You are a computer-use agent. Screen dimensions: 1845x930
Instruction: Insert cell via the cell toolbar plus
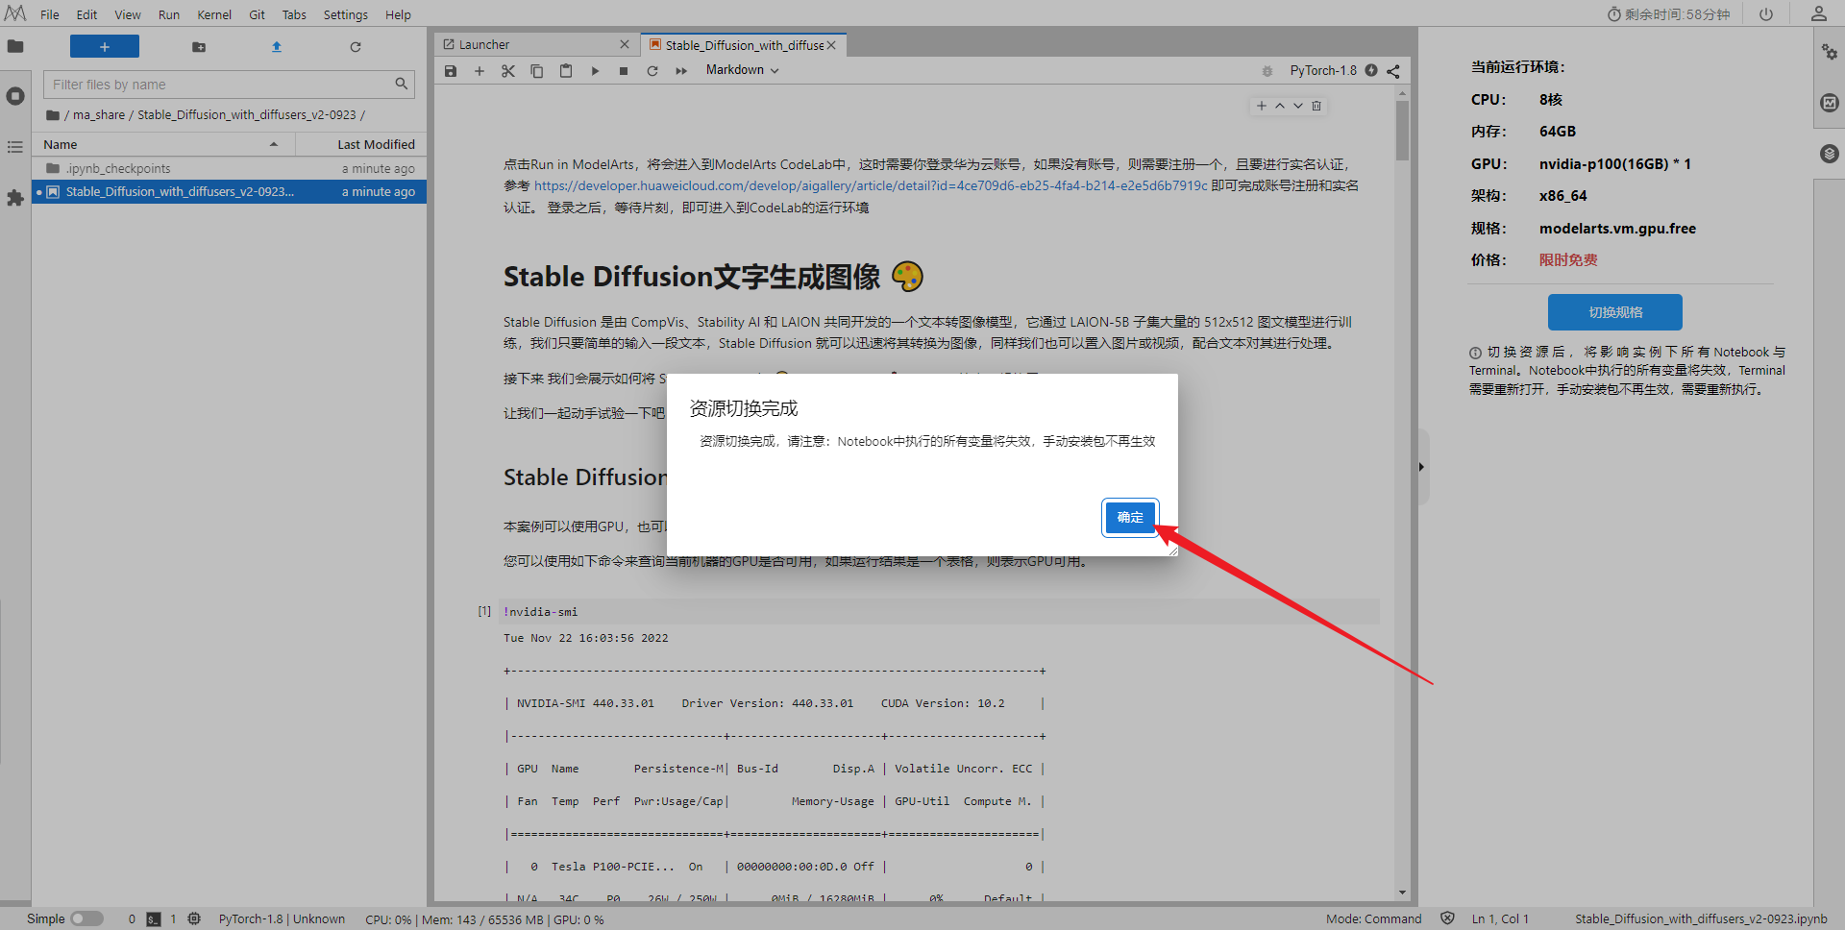pos(1262,106)
